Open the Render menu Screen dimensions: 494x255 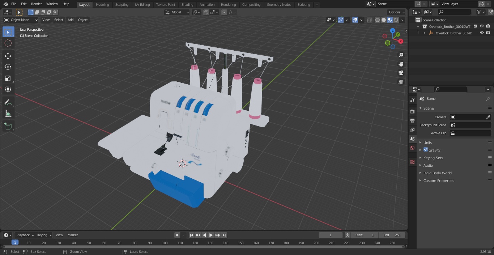[36, 4]
